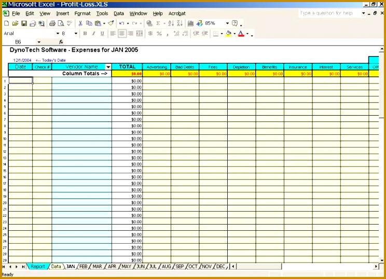The image size is (386, 279).
Task: Sort descending Z to A
Action: click(180, 23)
